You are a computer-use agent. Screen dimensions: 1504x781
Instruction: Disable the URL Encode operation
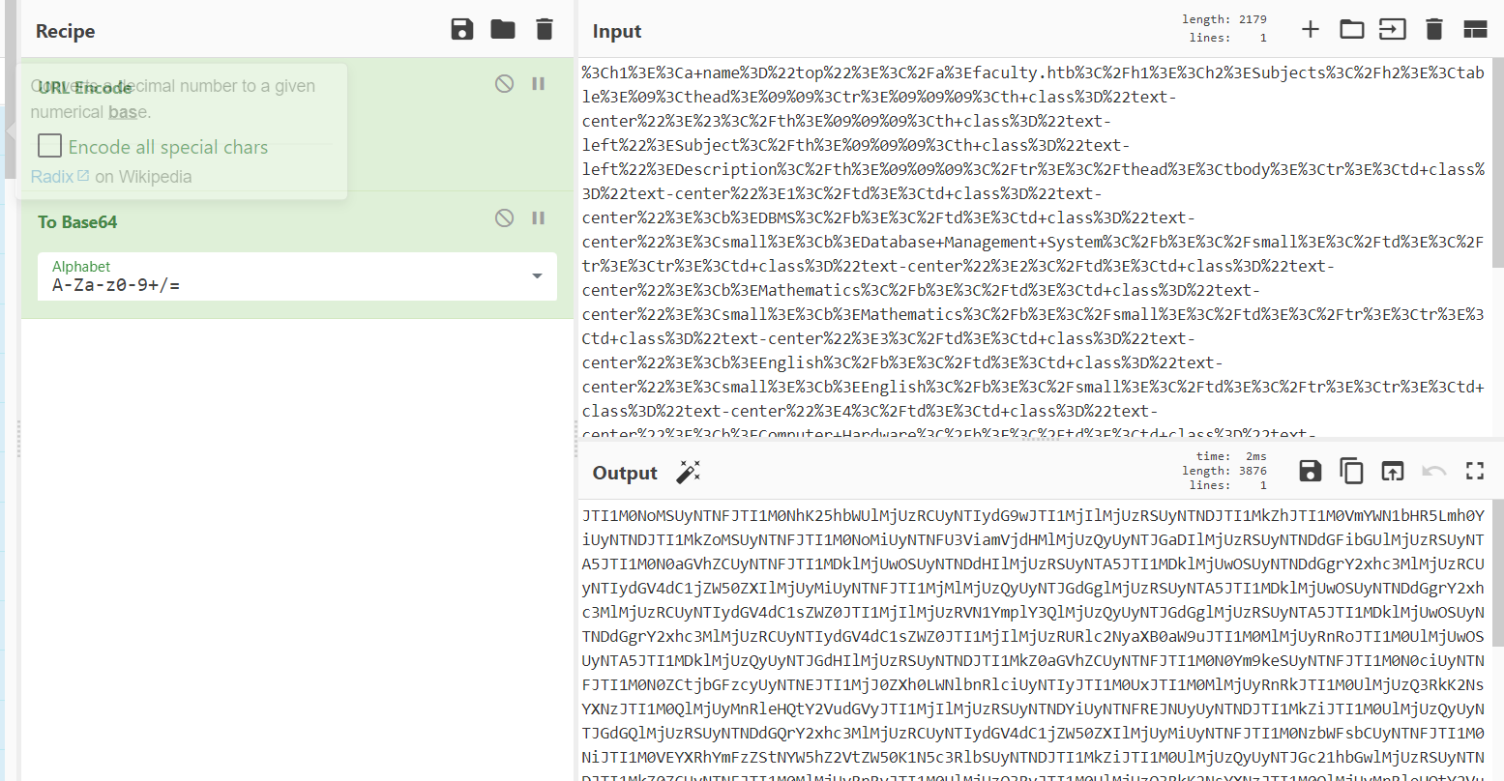pyautogui.click(x=504, y=84)
